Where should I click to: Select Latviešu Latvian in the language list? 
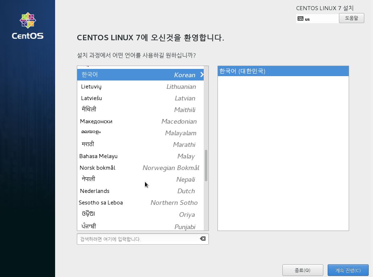[x=140, y=98]
